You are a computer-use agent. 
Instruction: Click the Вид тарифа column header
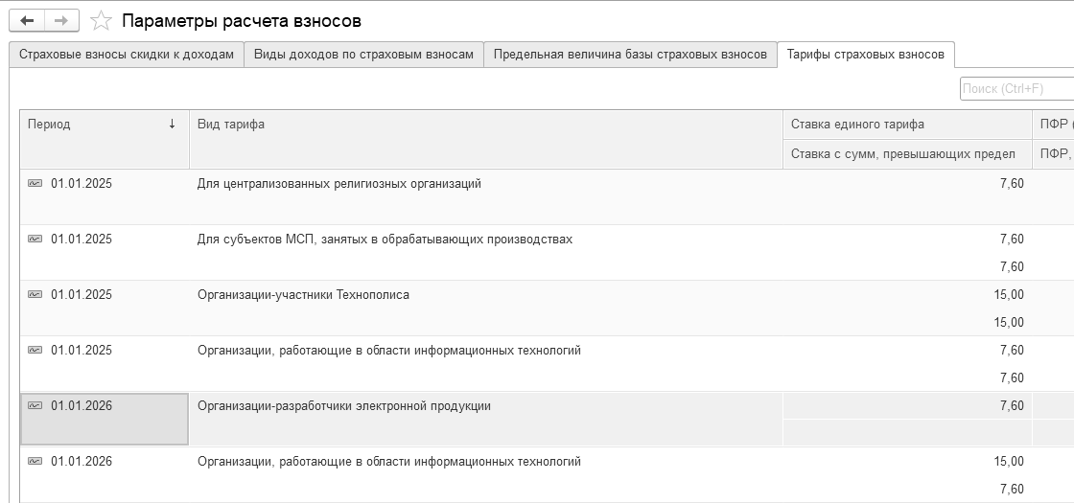pyautogui.click(x=231, y=124)
